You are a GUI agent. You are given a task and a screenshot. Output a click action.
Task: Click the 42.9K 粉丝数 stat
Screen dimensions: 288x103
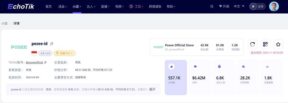[x=205, y=47]
